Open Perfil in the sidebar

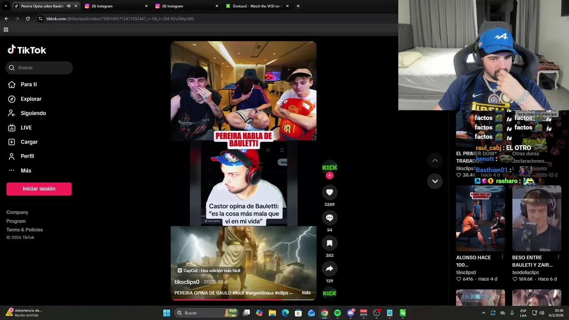pos(27,156)
